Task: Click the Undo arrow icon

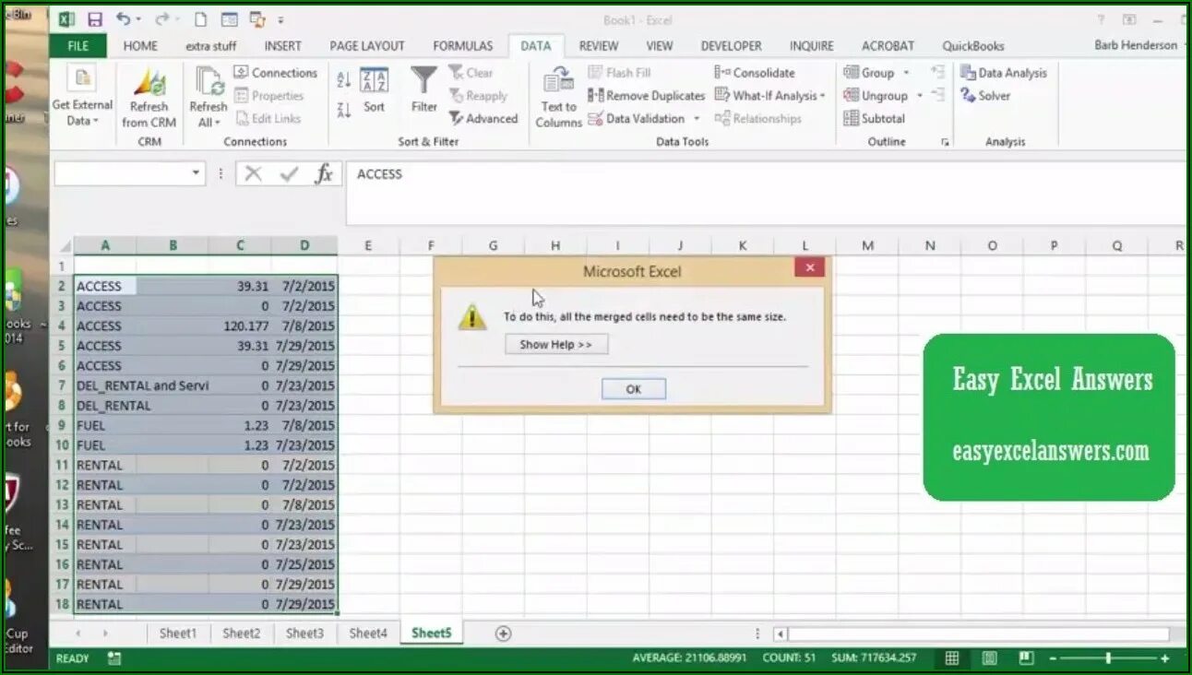Action: (124, 18)
